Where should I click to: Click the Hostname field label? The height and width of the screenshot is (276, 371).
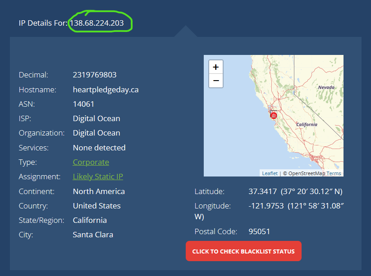coord(37,90)
